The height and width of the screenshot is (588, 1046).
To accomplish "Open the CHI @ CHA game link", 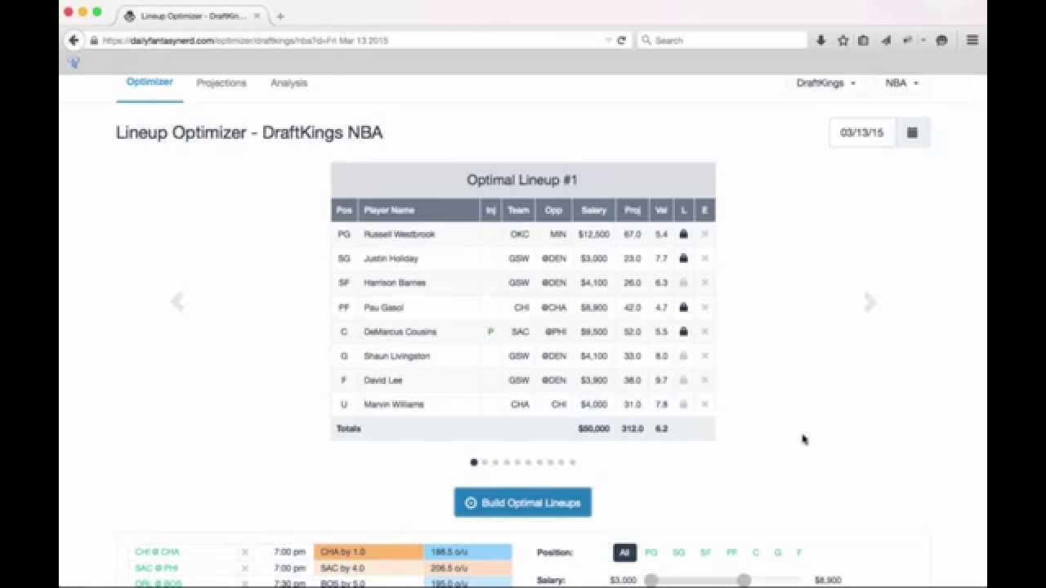I will pos(157,552).
